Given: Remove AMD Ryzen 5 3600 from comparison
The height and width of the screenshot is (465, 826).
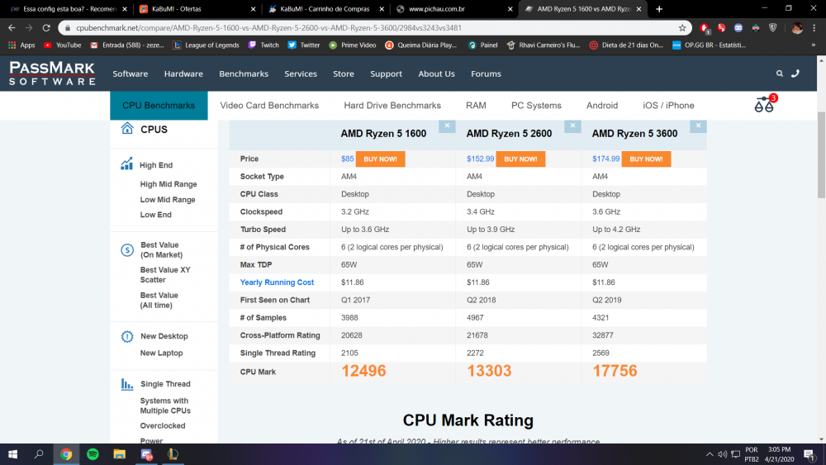Looking at the screenshot, I should [699, 126].
